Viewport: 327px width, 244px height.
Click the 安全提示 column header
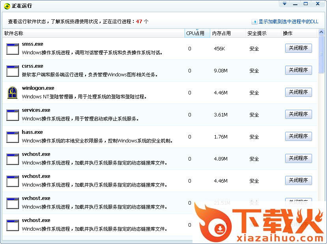tap(257, 33)
